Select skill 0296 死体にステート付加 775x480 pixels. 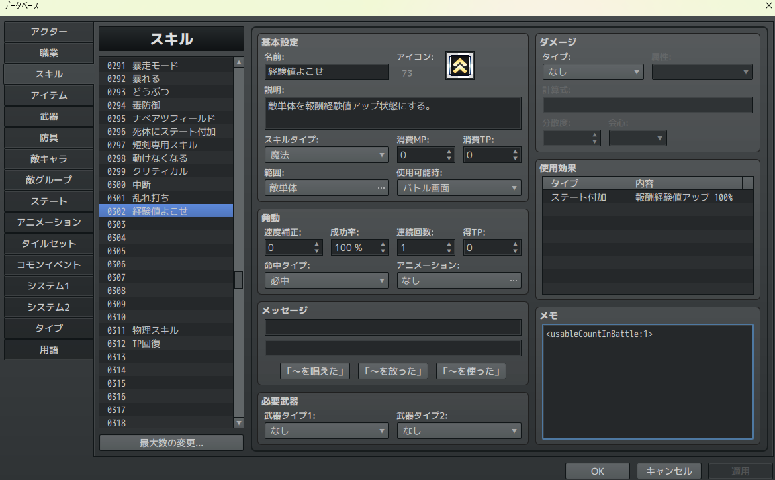pyautogui.click(x=166, y=132)
